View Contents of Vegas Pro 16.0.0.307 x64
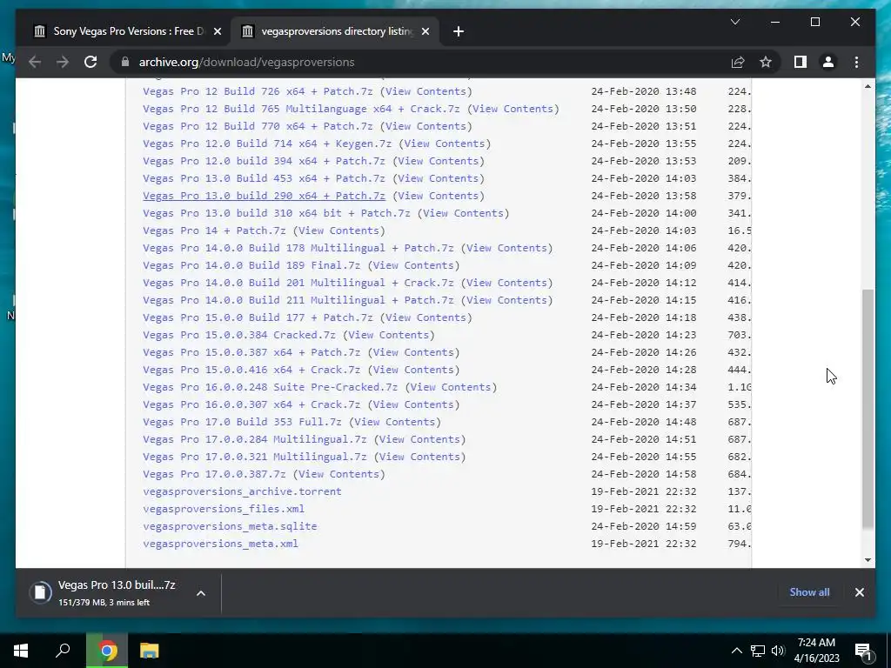Image resolution: width=891 pixels, height=668 pixels. (x=413, y=404)
